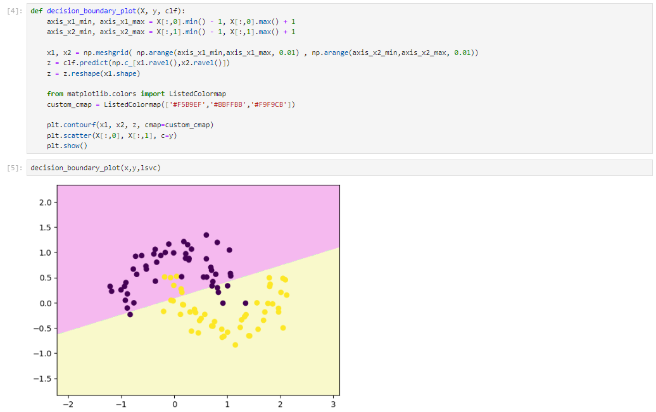The width and height of the screenshot is (656, 412).
Task: Place cursor on def decision_boundary_plot line
Action: tap(108, 11)
